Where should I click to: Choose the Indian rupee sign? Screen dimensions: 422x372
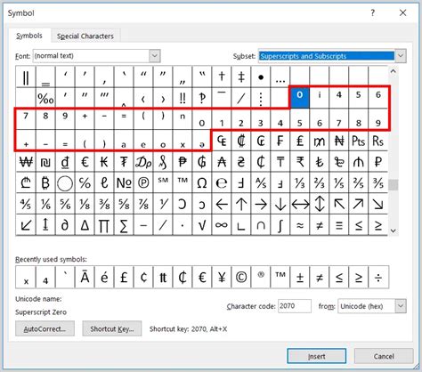click(x=300, y=162)
